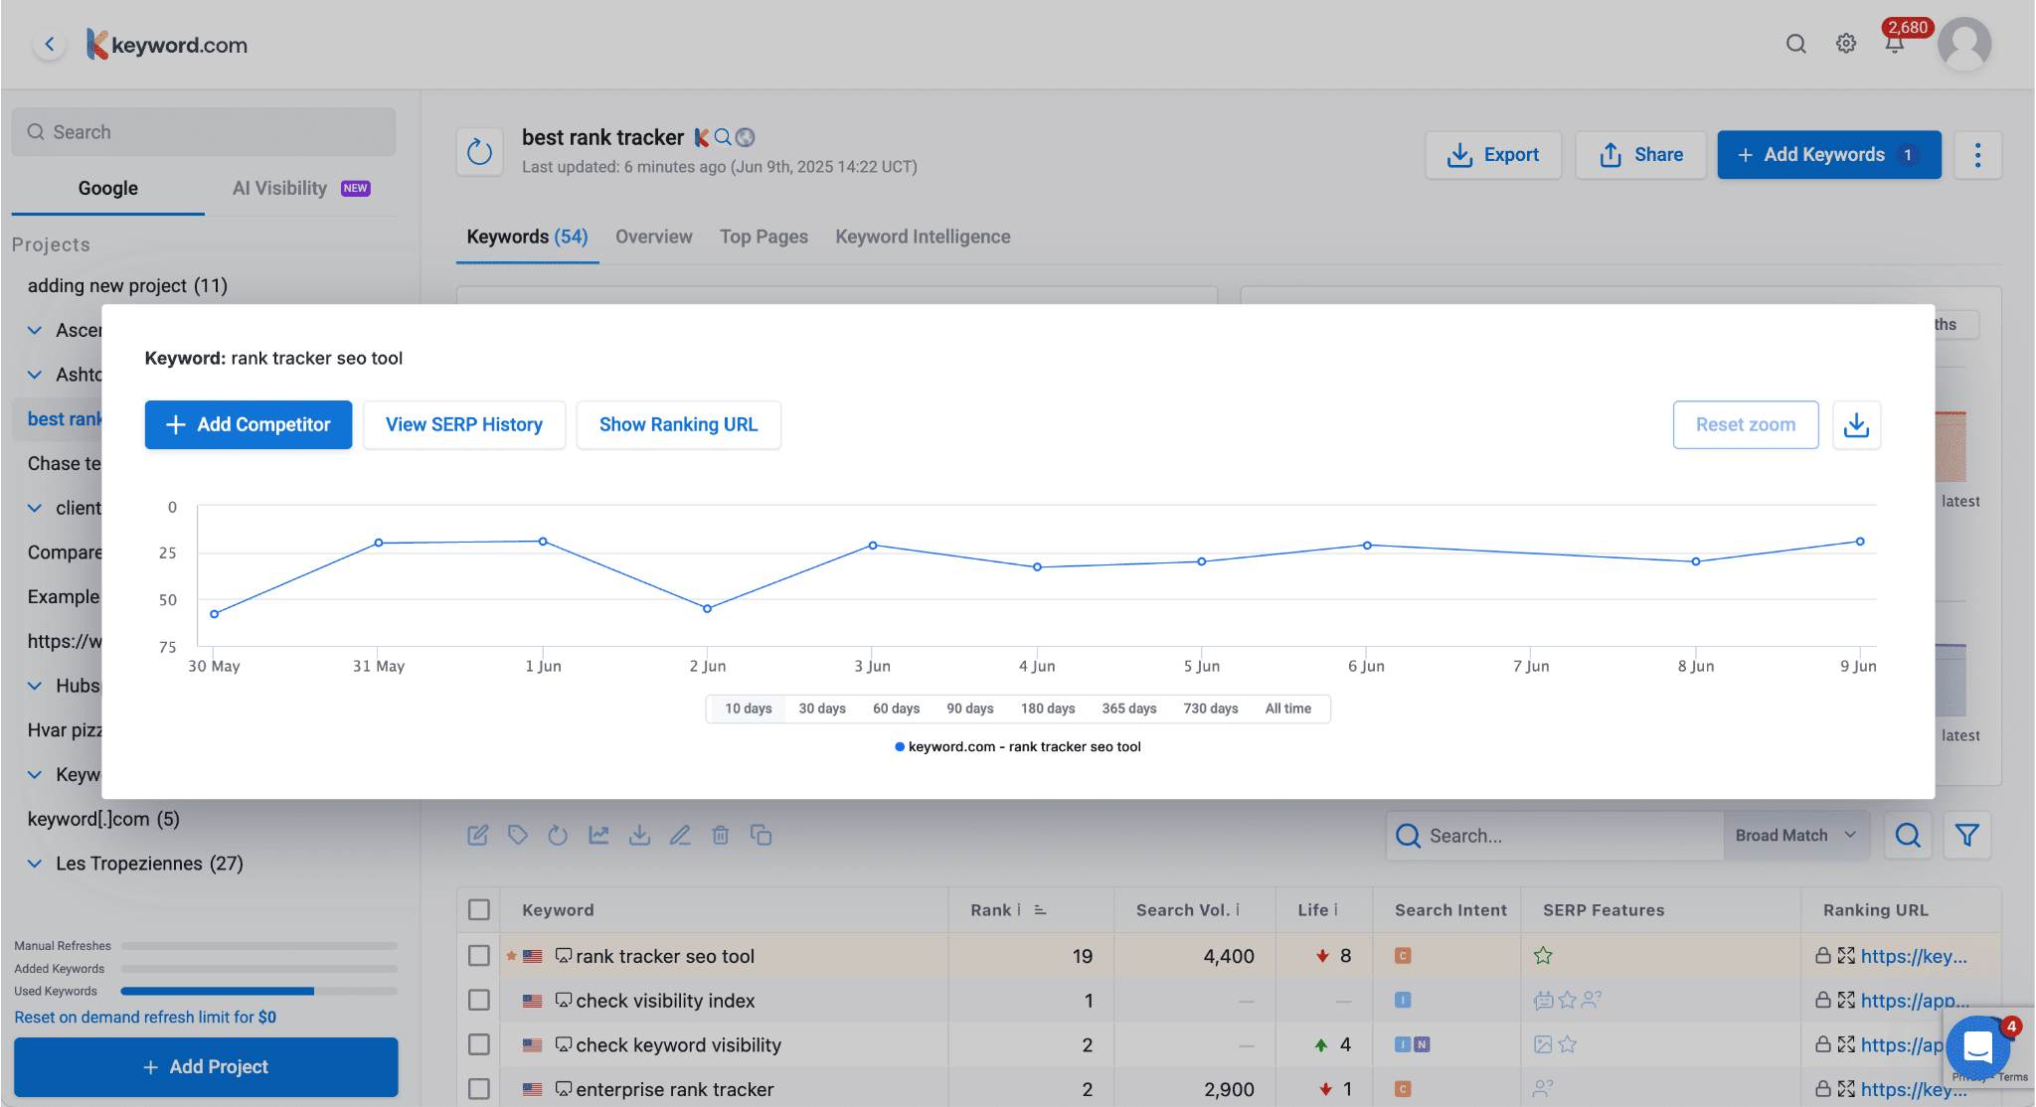
Task: Click the refresh project icon beside the title
Action: coord(479,152)
